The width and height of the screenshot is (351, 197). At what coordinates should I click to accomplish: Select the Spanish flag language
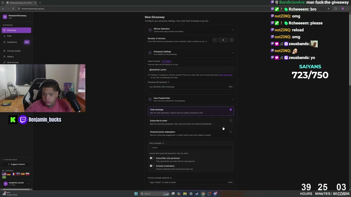point(23,174)
